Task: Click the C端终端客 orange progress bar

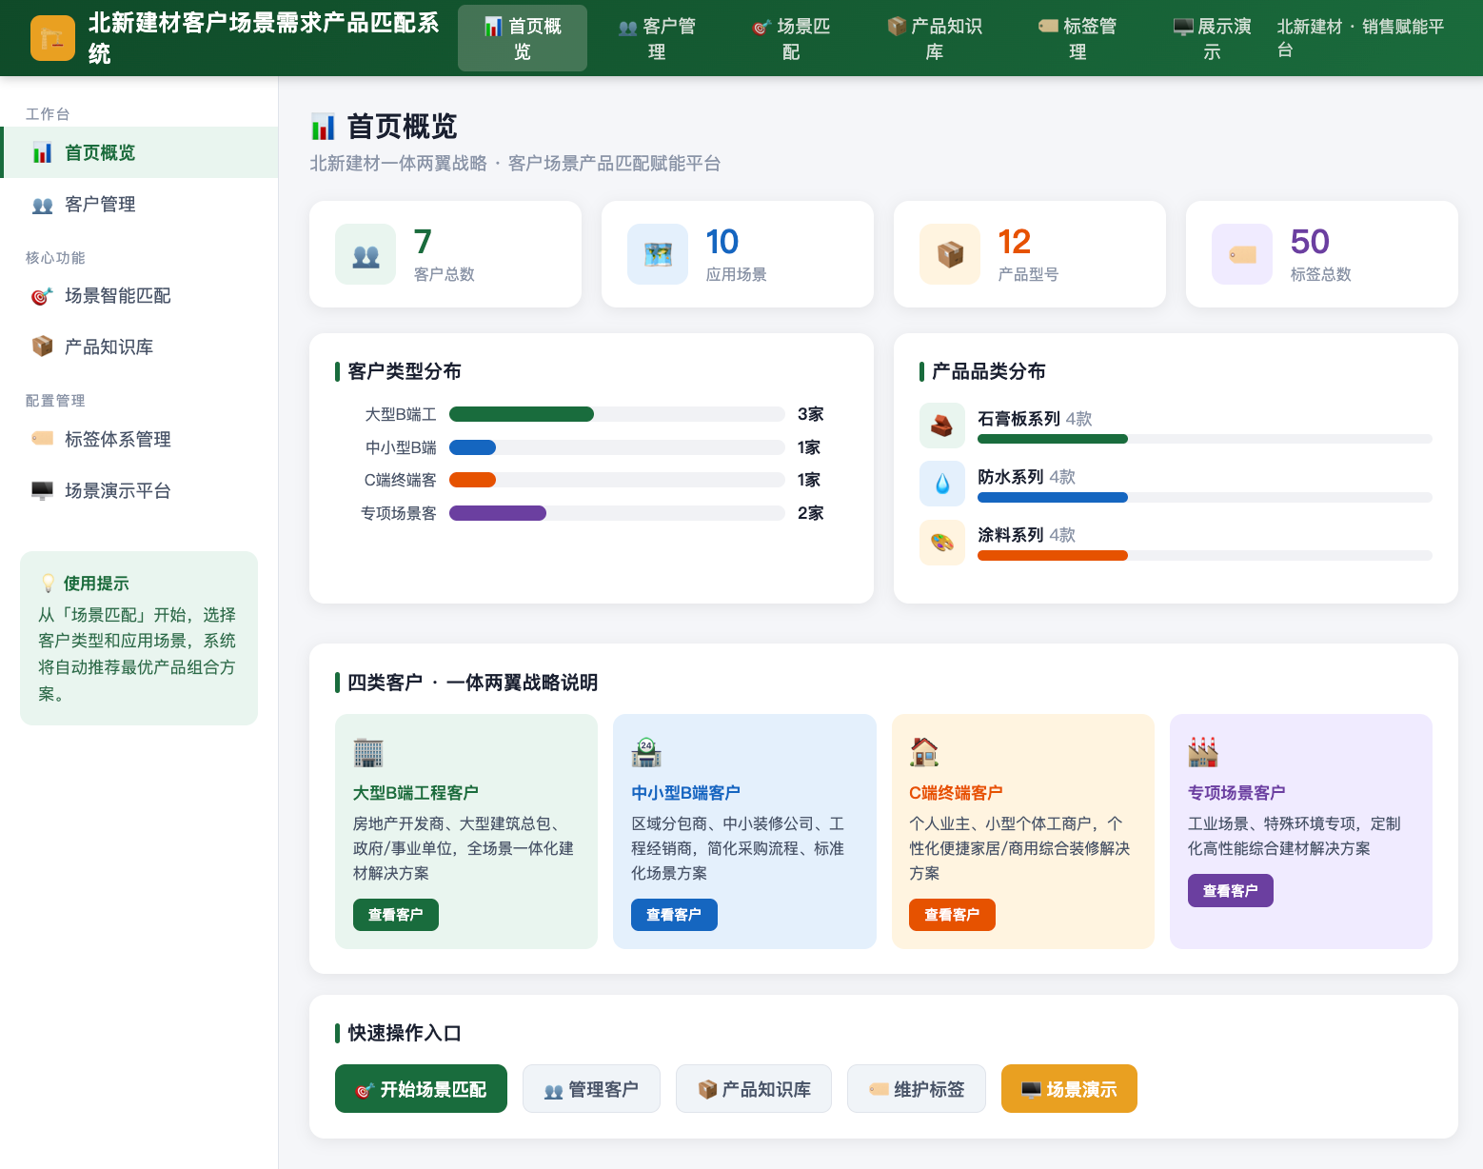Action: pos(472,480)
